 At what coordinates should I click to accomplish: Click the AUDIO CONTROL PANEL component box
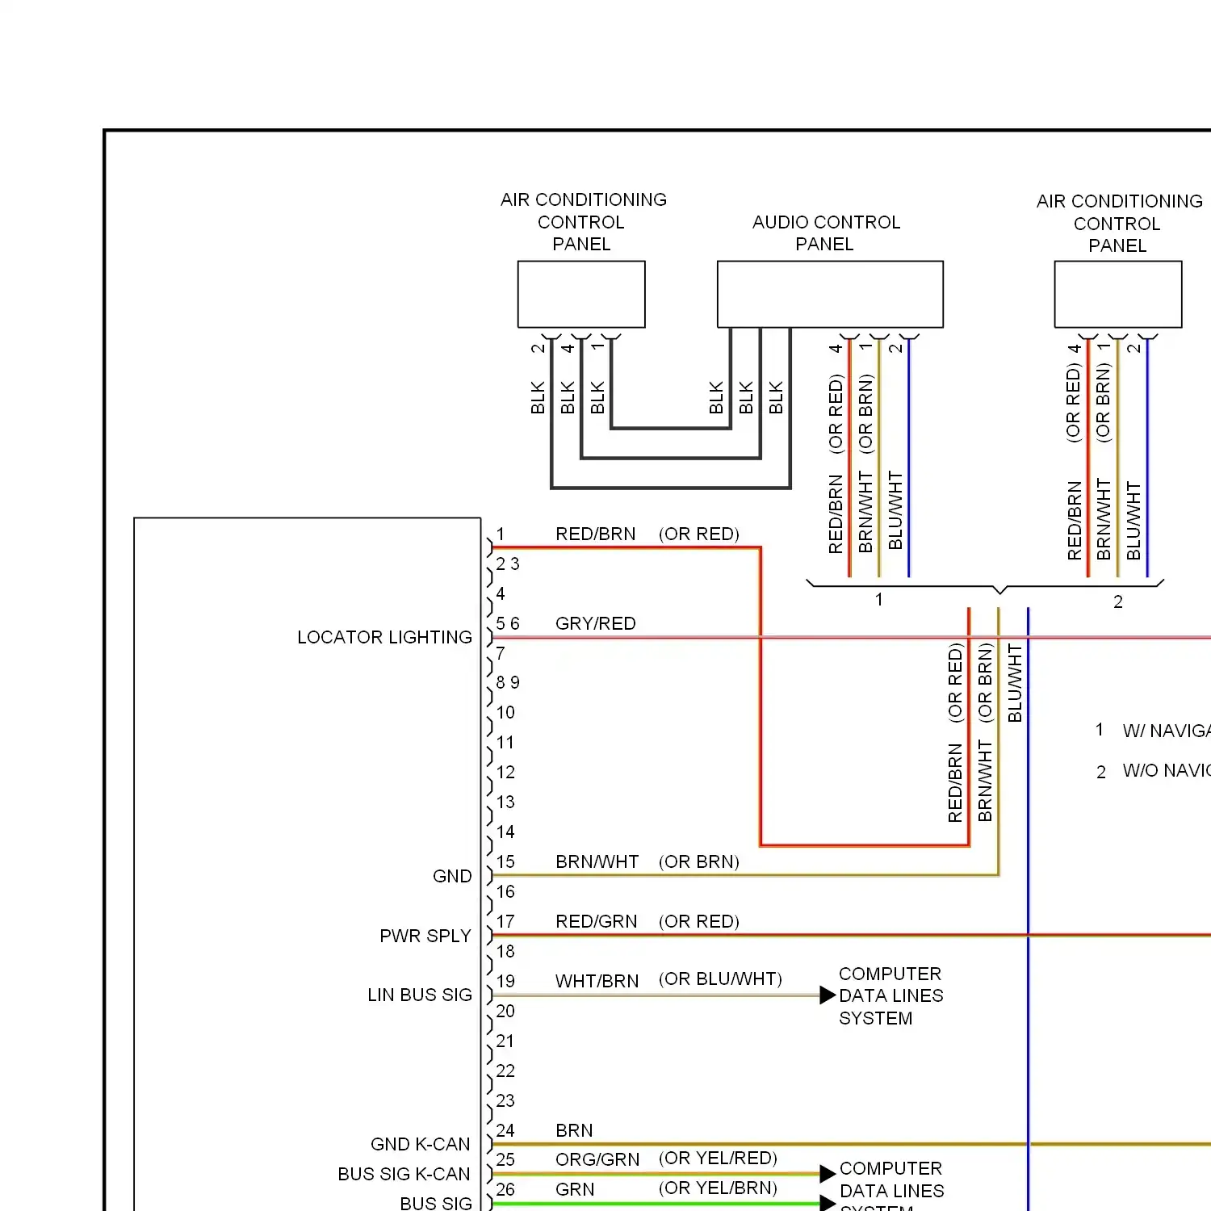click(830, 294)
